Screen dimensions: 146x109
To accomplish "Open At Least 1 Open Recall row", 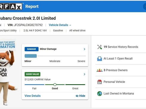I will 121,59.
